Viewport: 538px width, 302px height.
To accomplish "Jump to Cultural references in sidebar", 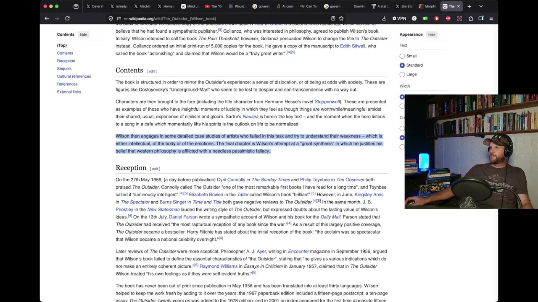I will click(74, 76).
